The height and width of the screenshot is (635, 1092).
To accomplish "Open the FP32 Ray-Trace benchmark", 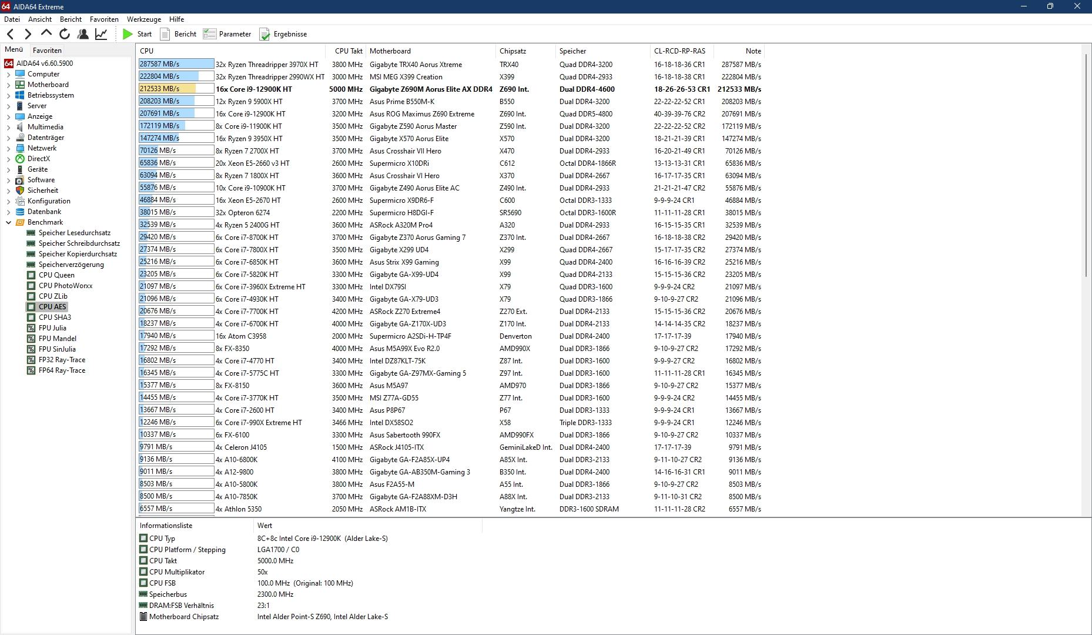I will point(62,360).
